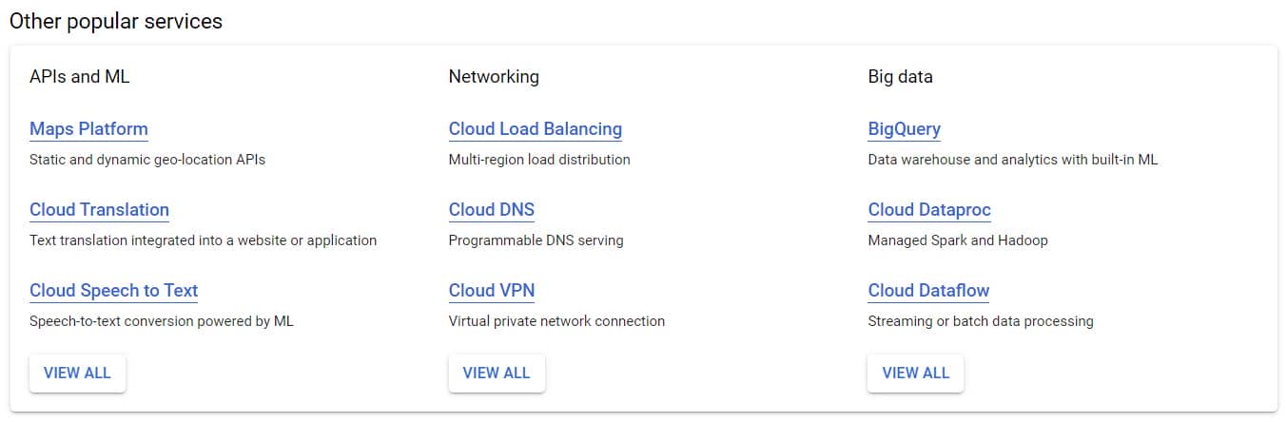The width and height of the screenshot is (1287, 422).
Task: Click 'Streaming or batch data processing' text
Action: (x=981, y=321)
